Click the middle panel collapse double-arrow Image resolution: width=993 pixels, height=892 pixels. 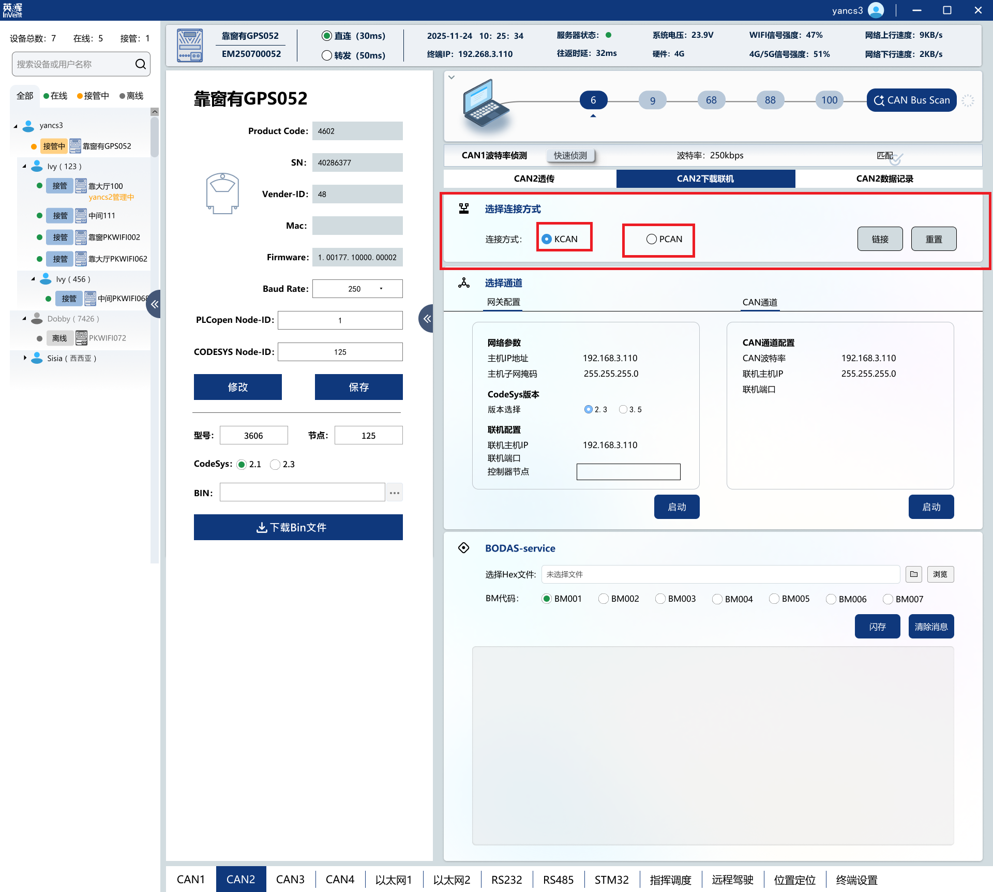pos(427,319)
